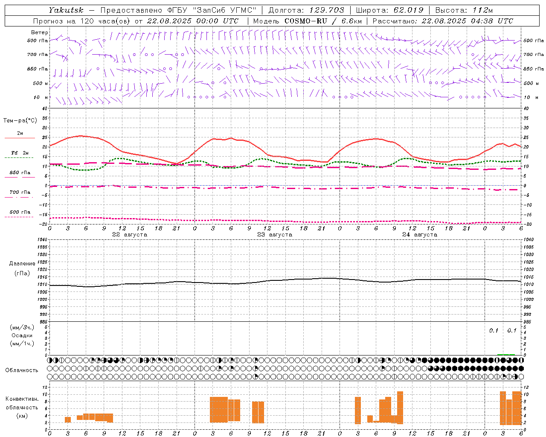Viewport: 546px width, 437px height.
Task: Click the 'Ветер' wind panel label
Action: (x=40, y=32)
